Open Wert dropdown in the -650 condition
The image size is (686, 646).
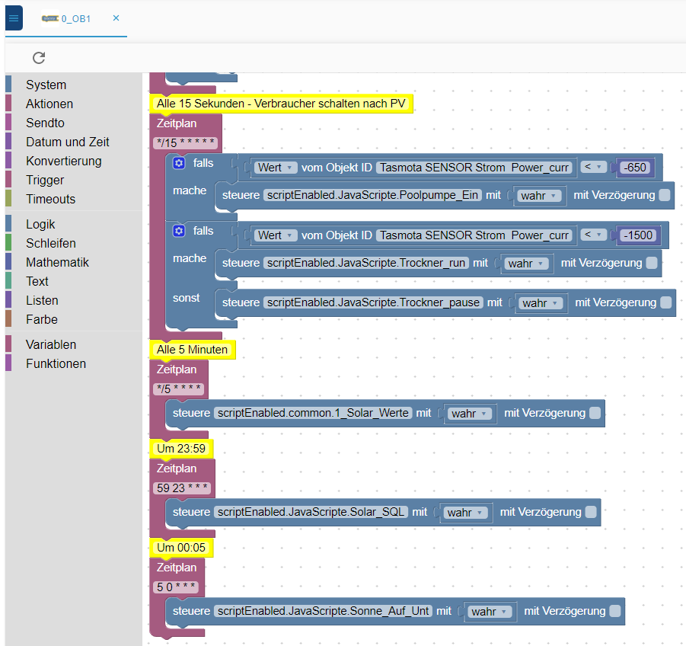(x=276, y=168)
